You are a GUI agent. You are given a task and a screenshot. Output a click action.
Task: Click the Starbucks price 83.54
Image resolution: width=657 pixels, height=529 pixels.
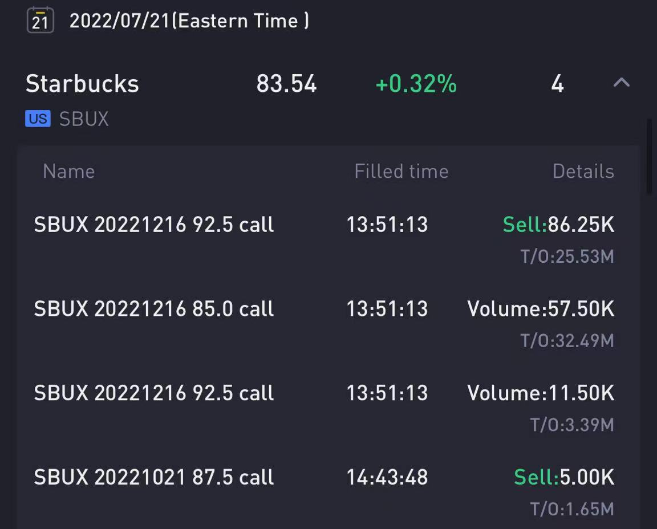[287, 84]
